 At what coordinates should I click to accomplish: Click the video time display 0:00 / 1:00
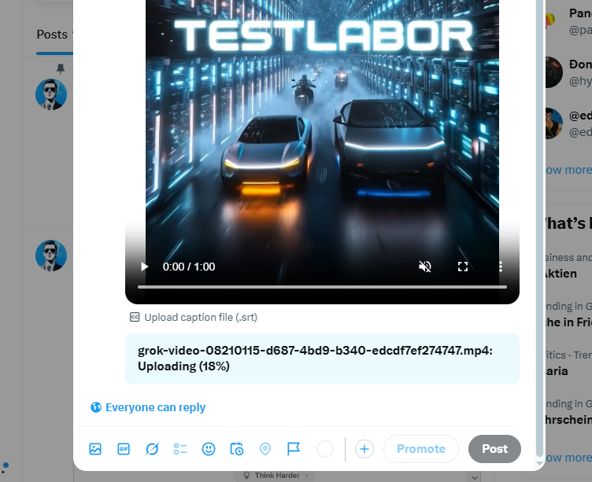click(x=189, y=267)
